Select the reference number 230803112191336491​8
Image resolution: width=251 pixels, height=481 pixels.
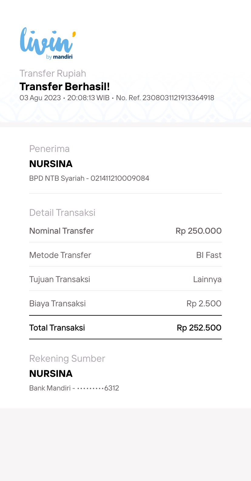(178, 98)
